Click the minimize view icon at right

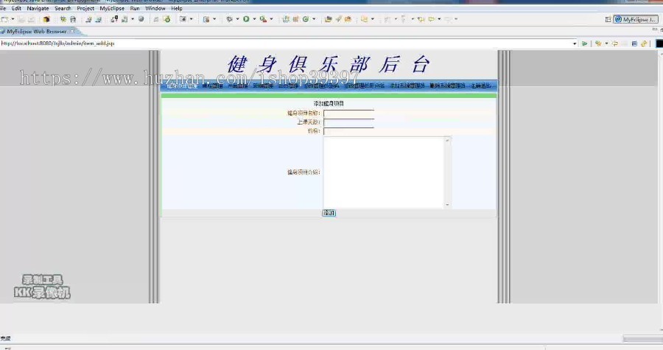coord(655,29)
